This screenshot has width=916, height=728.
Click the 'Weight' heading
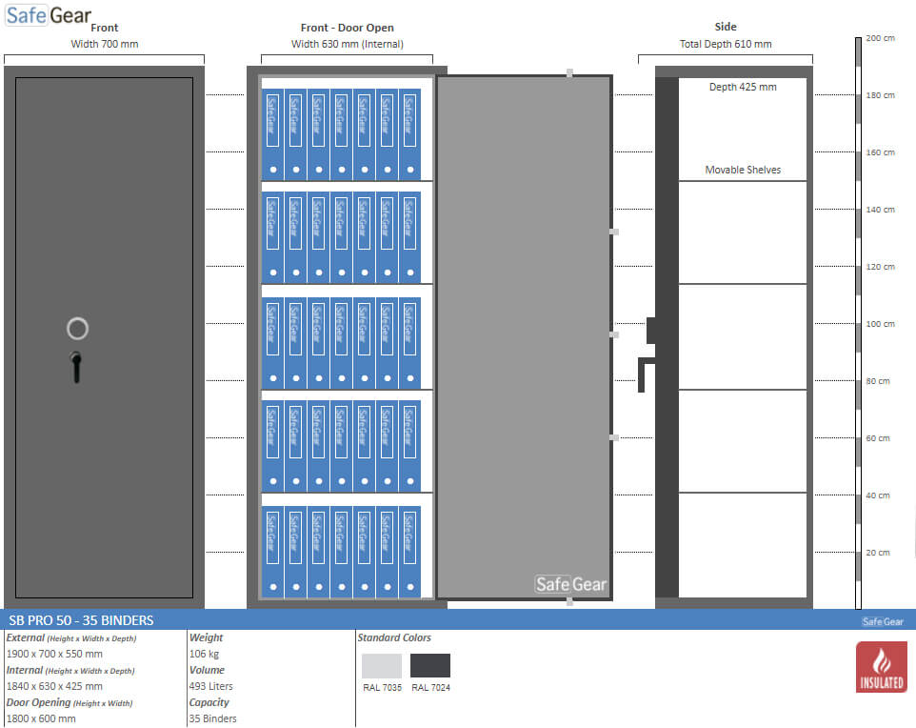pyautogui.click(x=207, y=637)
